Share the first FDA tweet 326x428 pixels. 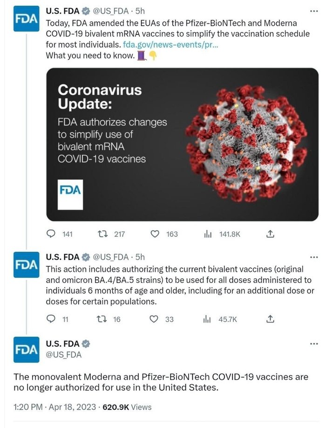pyautogui.click(x=270, y=234)
